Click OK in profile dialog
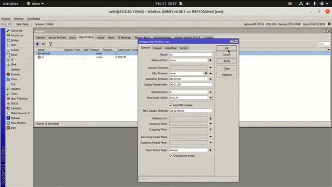 point(227,48)
